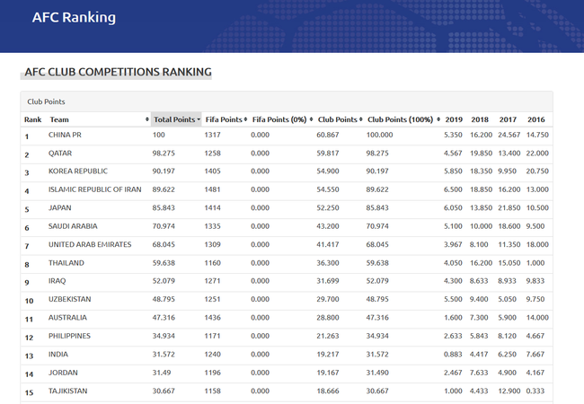Select the TAJIKISTAN team name
Viewport: 584px width, 404px height.
[67, 391]
